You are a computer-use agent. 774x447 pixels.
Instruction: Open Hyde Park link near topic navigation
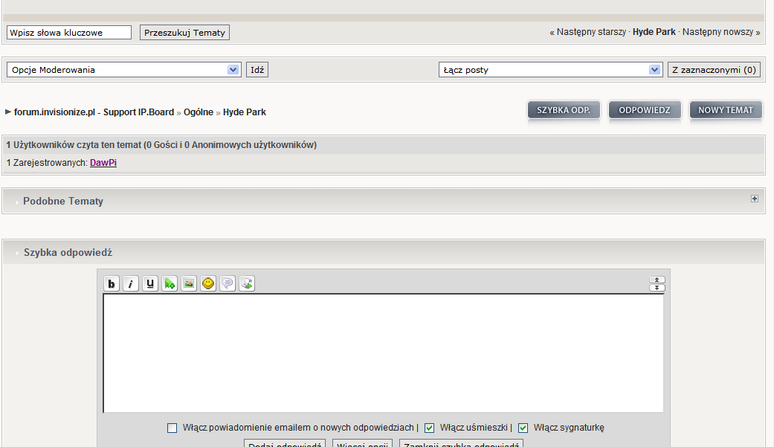tap(654, 32)
